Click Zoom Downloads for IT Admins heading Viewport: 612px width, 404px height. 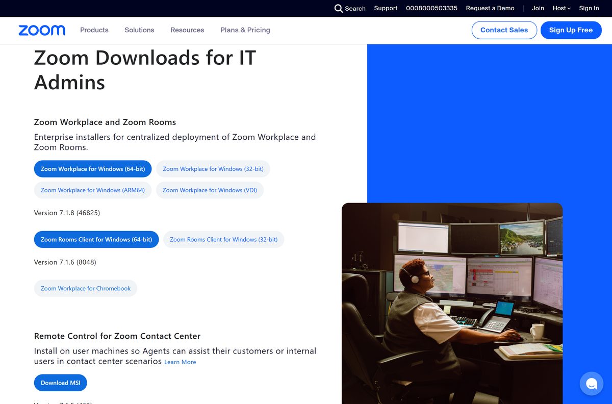click(x=145, y=70)
